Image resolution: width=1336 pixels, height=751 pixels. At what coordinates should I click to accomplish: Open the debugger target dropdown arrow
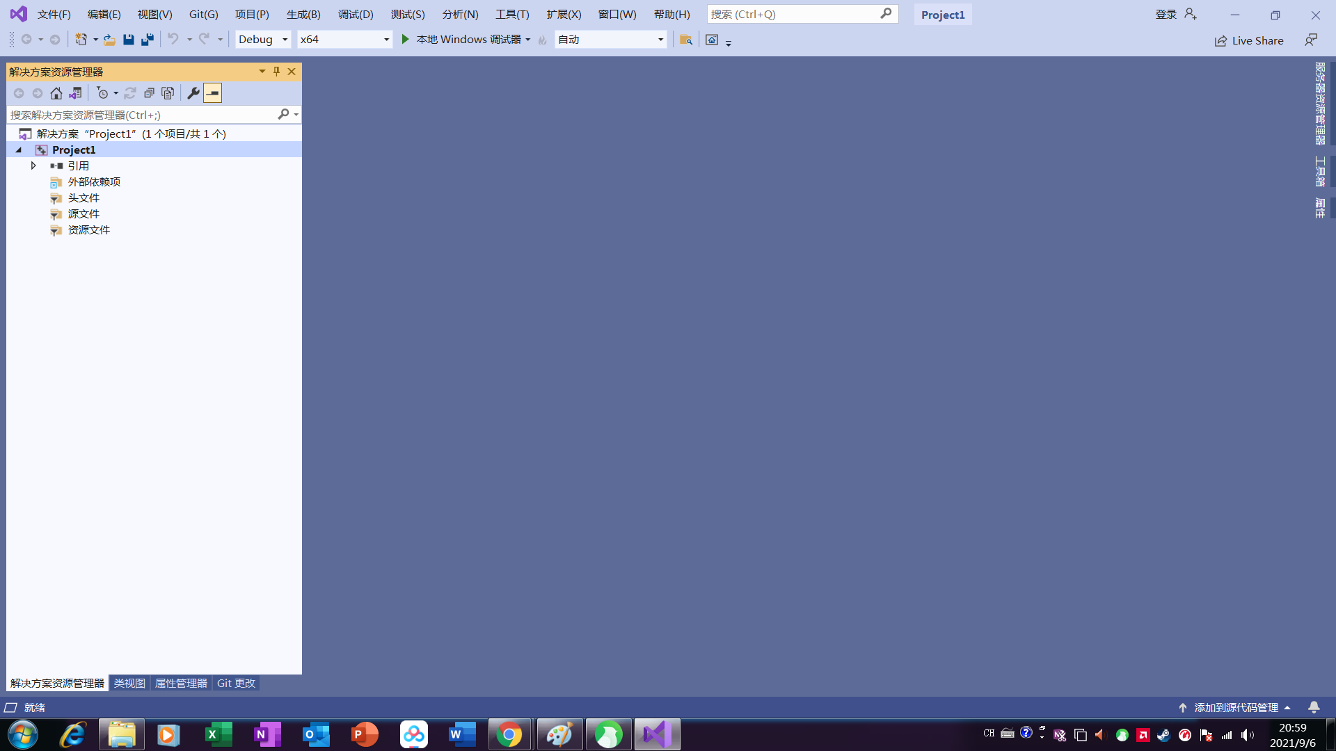click(528, 40)
